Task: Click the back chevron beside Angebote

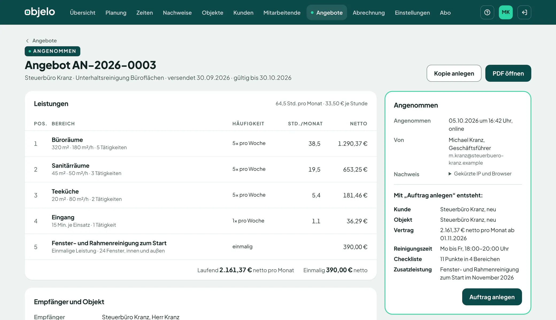Action: (x=27, y=41)
